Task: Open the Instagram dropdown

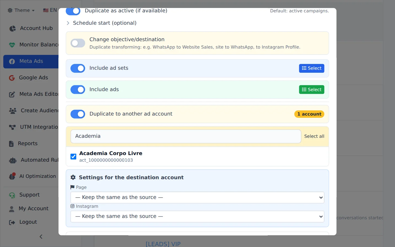Action: point(197,217)
